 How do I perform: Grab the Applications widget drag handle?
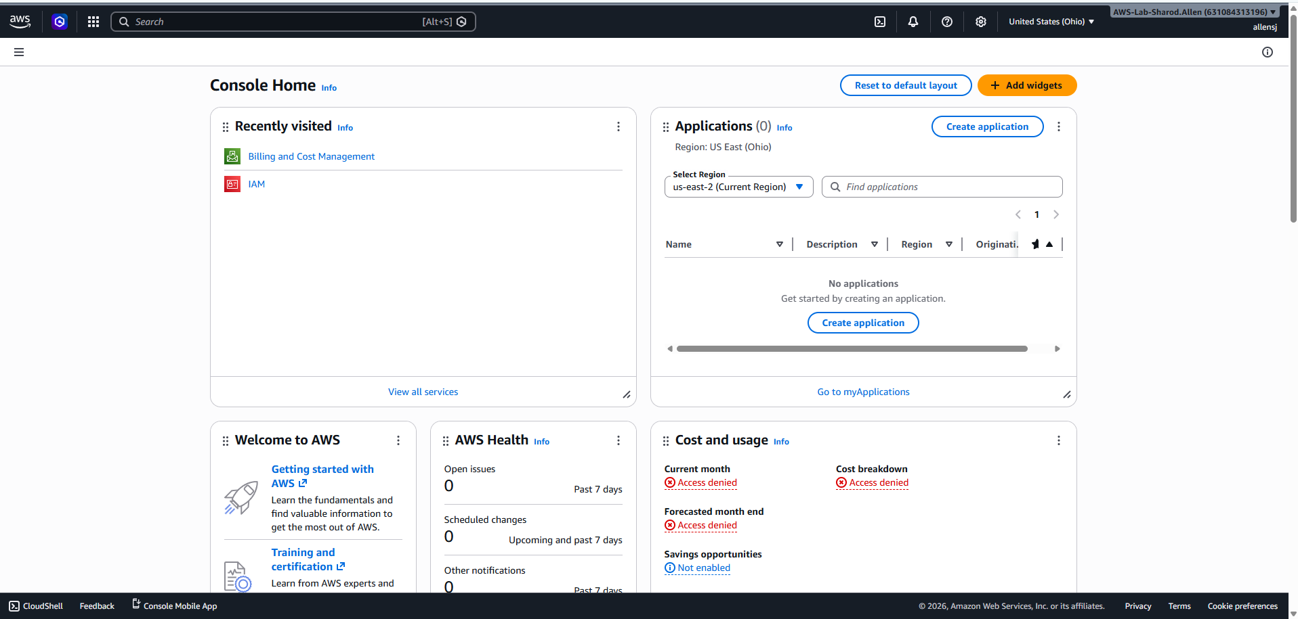click(x=666, y=127)
